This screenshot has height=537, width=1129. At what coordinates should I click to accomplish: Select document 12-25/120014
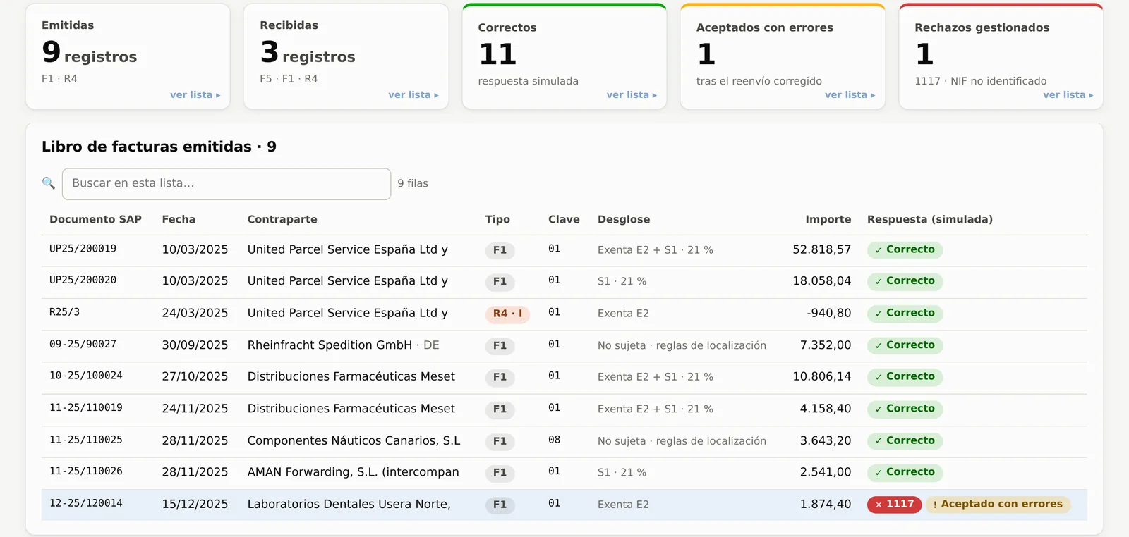[x=86, y=504]
